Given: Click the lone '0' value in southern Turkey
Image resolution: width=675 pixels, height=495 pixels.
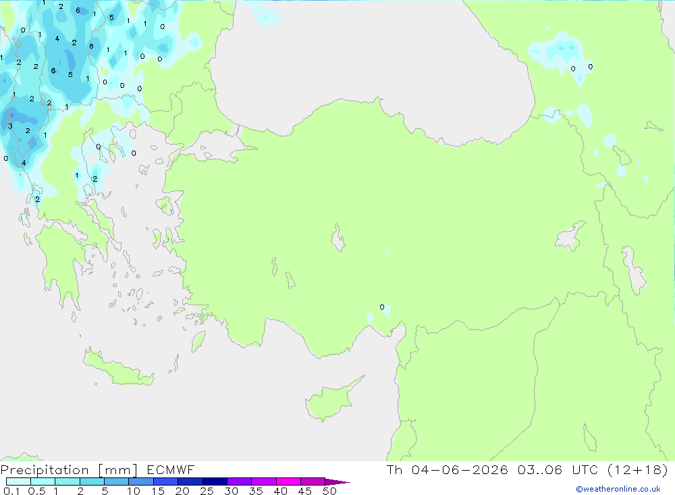Looking at the screenshot, I should (x=382, y=307).
